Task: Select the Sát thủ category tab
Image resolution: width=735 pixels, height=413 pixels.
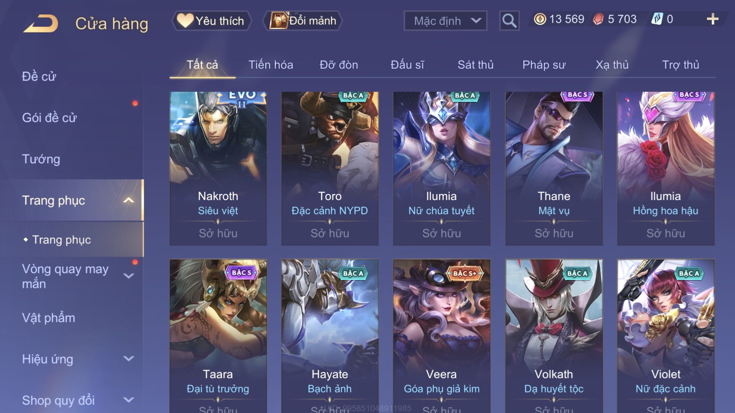Action: coord(475,65)
